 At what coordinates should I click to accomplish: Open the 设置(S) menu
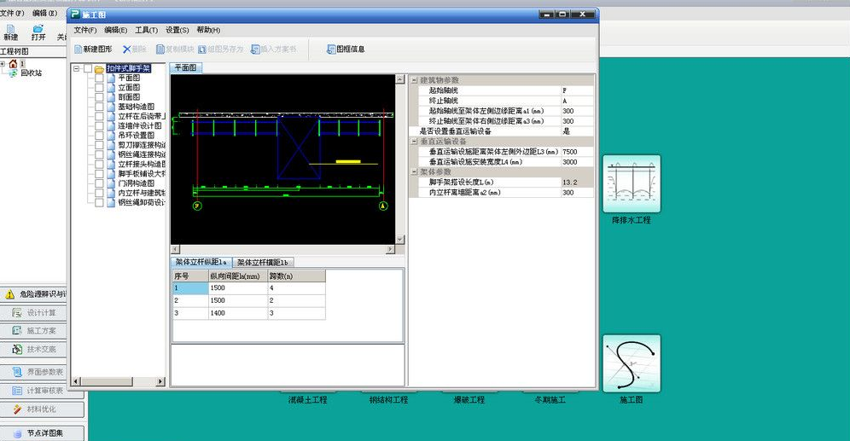[177, 30]
